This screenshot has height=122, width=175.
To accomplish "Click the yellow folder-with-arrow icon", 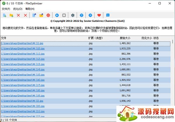I will click(41, 15).
